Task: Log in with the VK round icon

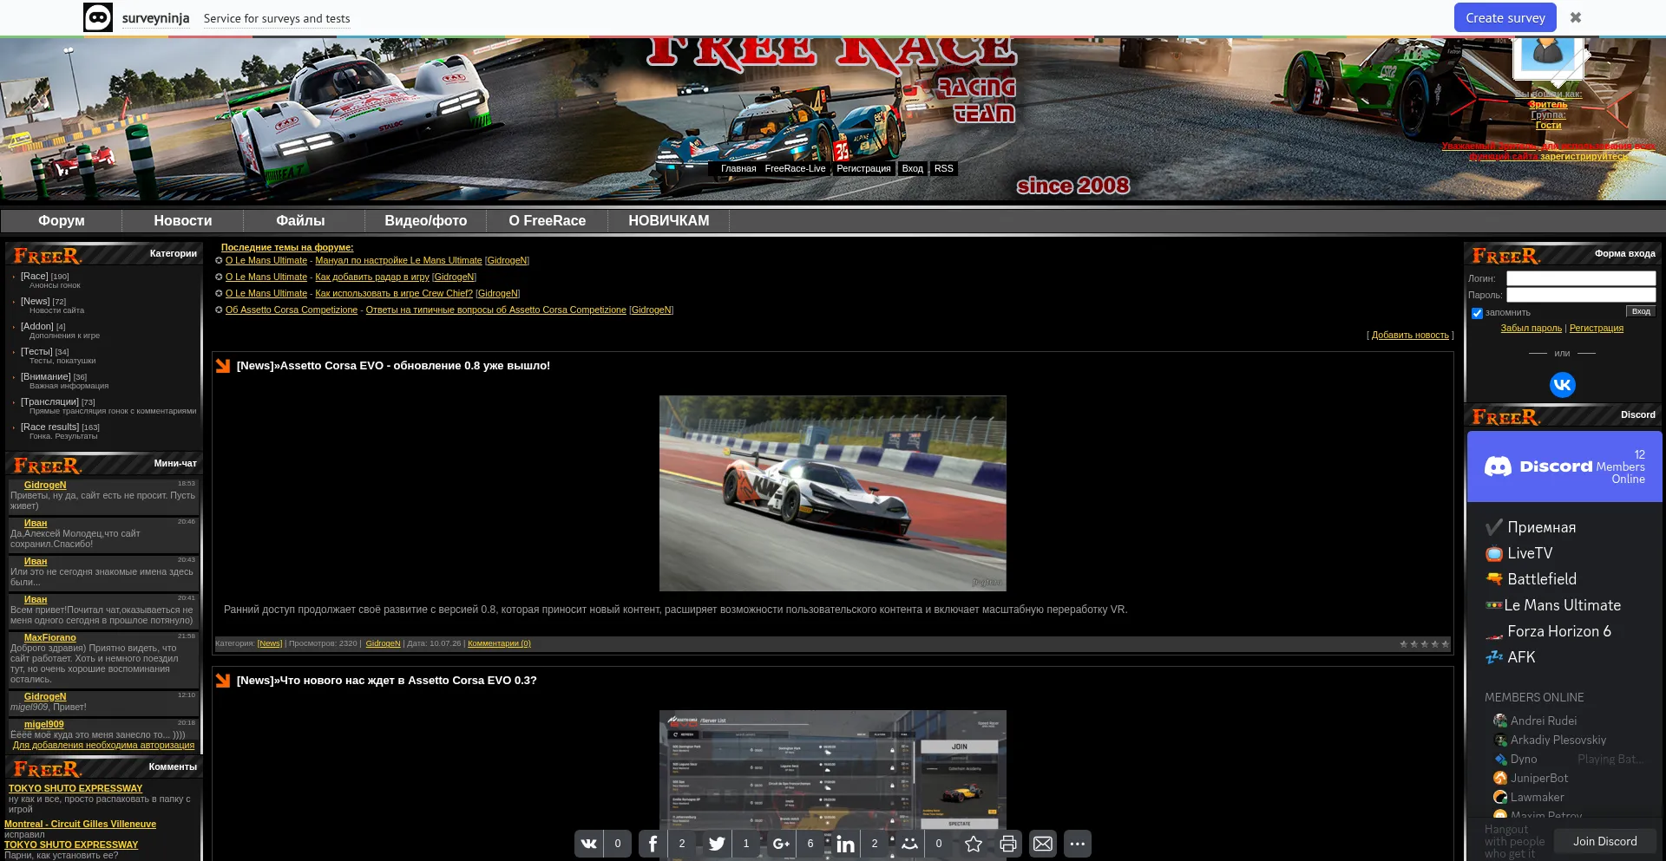Action: (x=1563, y=385)
